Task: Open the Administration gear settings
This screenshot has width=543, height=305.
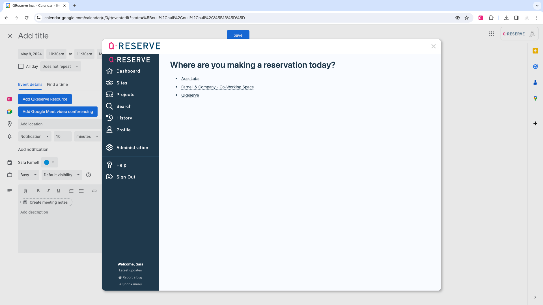Action: [109, 148]
